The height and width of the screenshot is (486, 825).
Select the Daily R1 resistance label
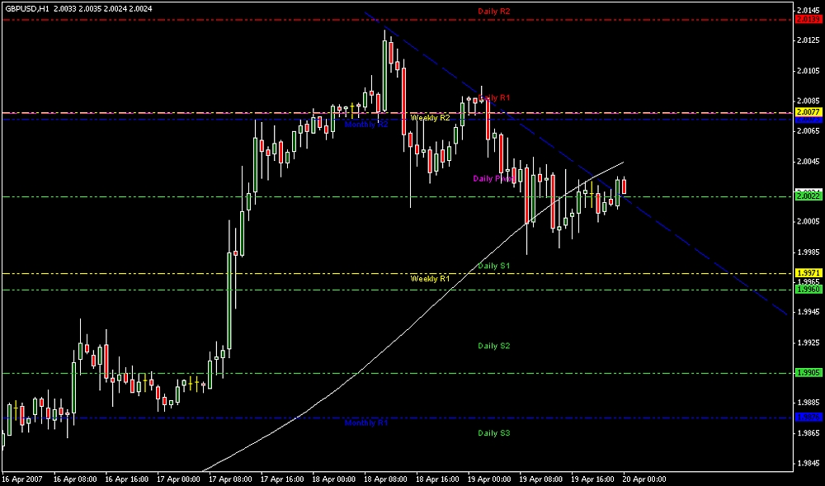tap(496, 98)
